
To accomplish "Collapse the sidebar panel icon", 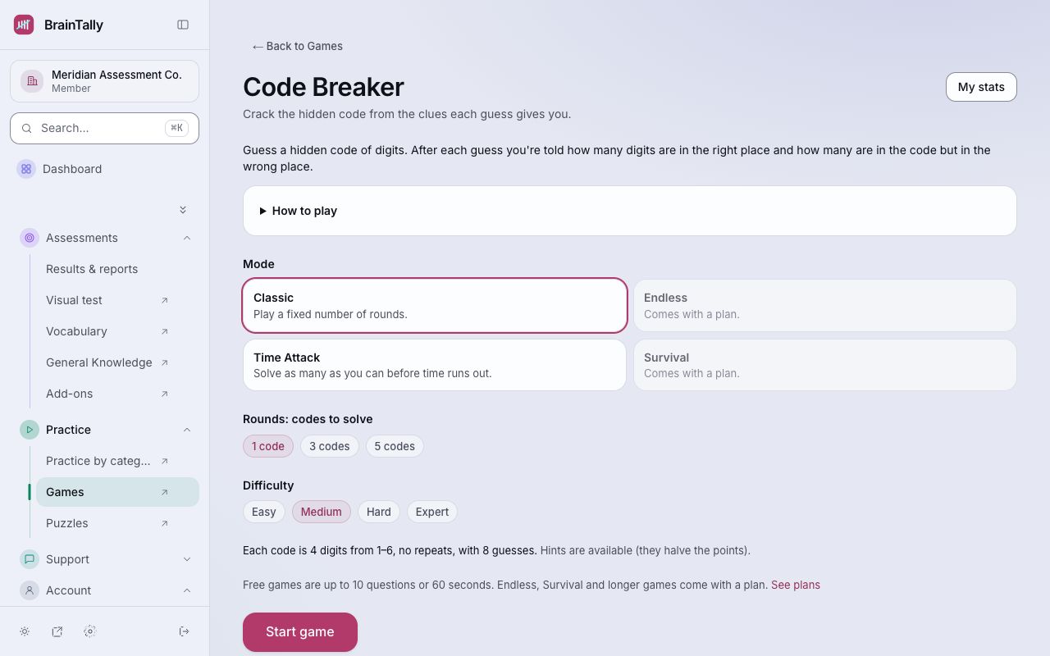I will click(x=183, y=25).
